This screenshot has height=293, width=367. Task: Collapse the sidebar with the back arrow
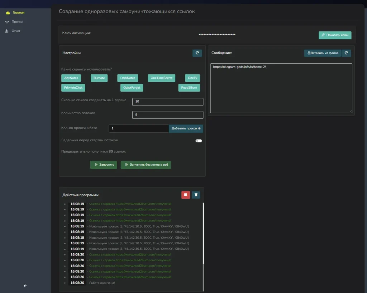tap(25, 285)
